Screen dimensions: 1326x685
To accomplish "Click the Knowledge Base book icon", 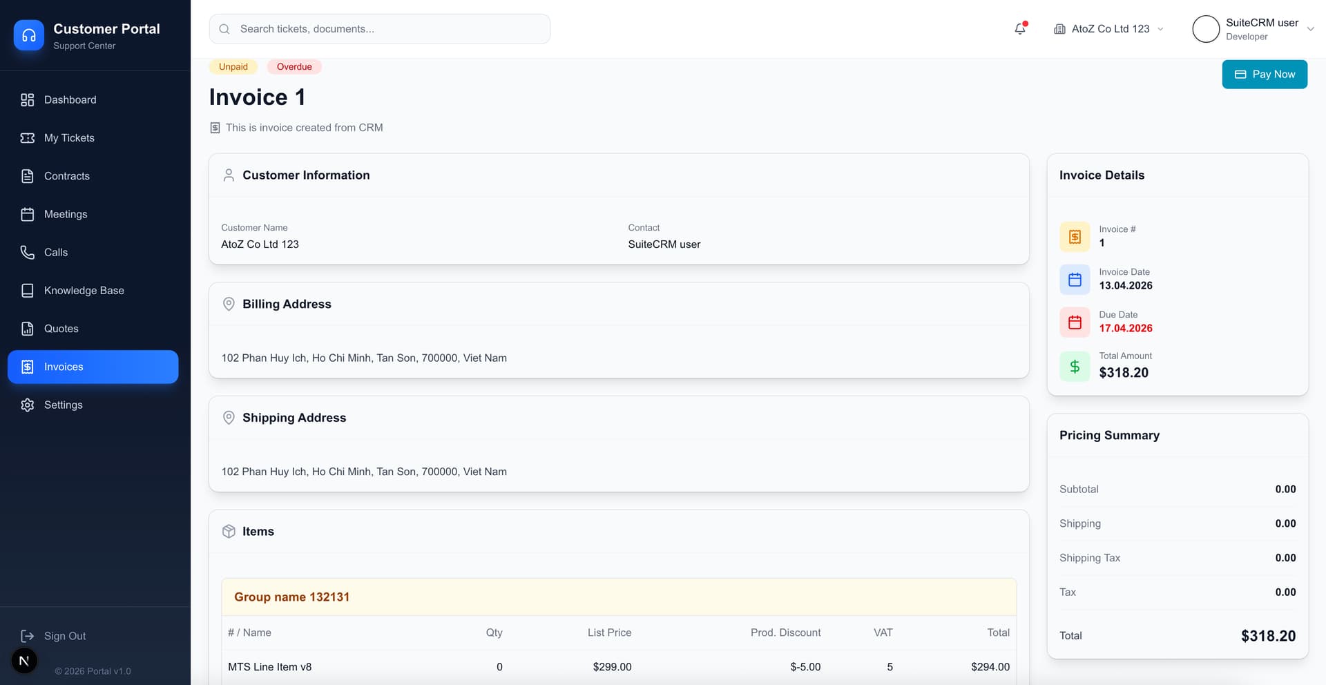I will pos(28,291).
